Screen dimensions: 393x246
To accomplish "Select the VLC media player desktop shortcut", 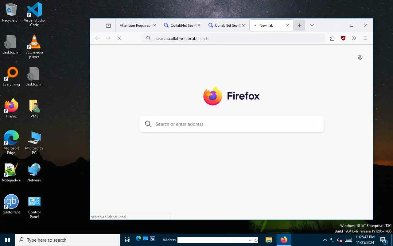I will tap(34, 46).
